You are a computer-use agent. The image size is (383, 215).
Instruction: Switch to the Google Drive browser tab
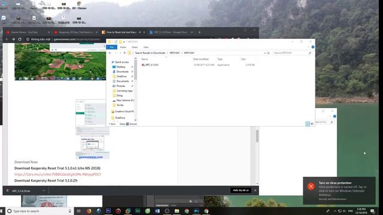(x=171, y=32)
